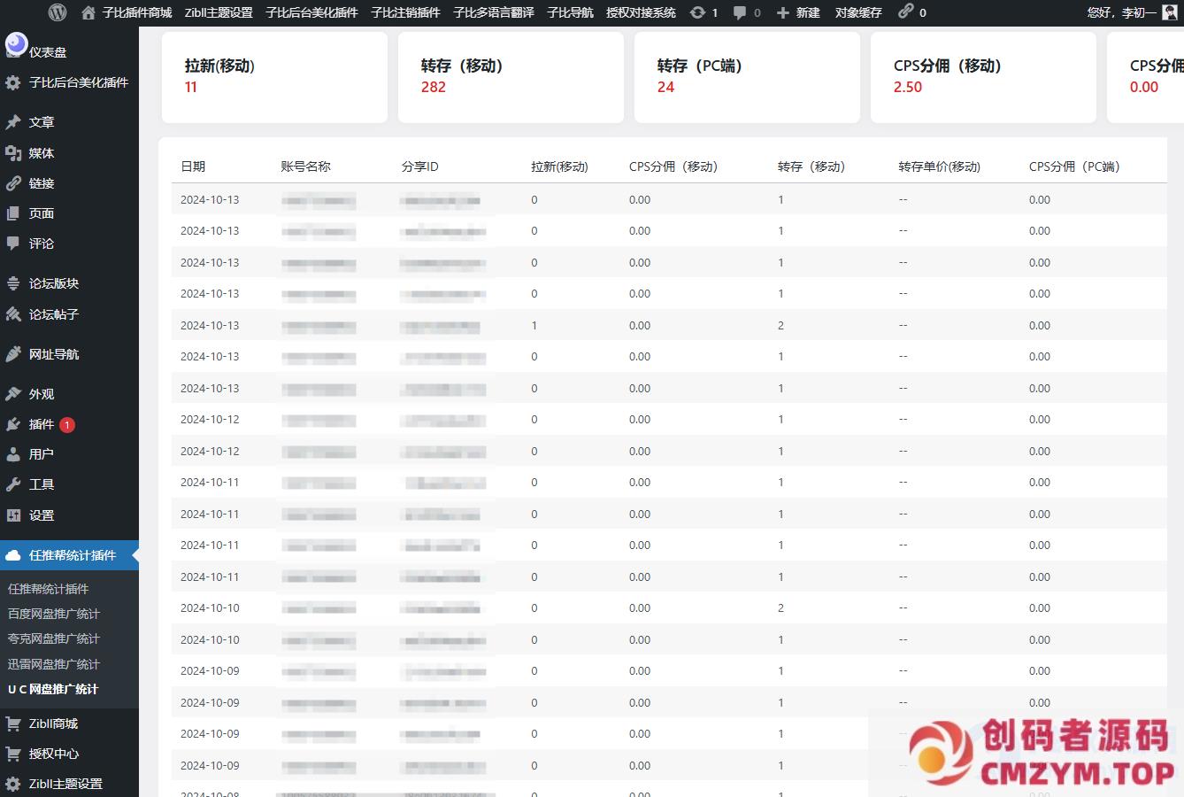Open 文章 posts in sidebar
Screen dimensions: 1184x797
click(42, 122)
